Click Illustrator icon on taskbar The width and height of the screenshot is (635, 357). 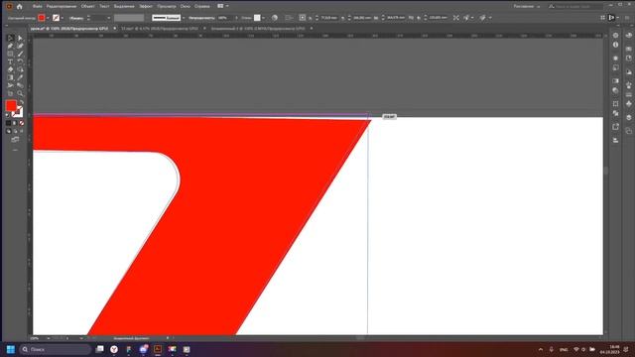pos(158,349)
